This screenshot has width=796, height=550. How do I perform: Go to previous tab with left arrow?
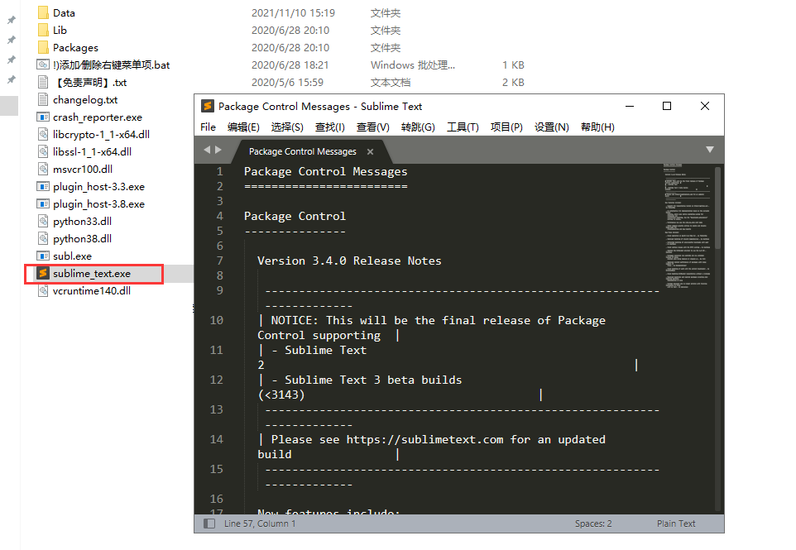[x=207, y=150]
